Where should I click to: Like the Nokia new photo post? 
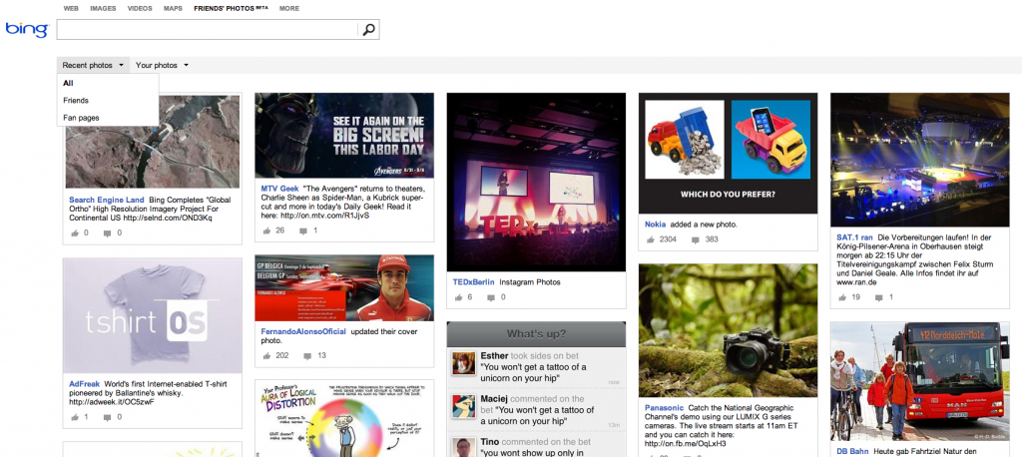coord(650,239)
